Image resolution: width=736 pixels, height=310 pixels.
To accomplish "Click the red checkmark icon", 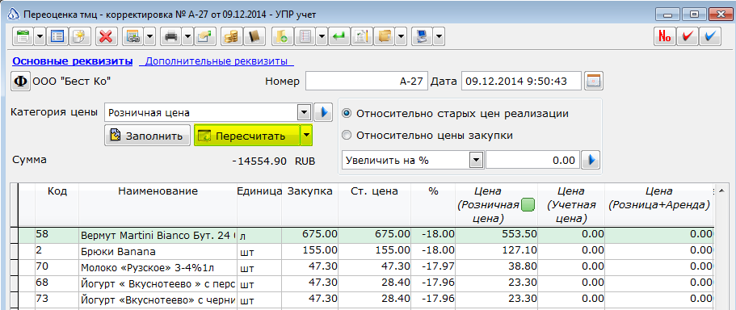I will click(x=688, y=36).
